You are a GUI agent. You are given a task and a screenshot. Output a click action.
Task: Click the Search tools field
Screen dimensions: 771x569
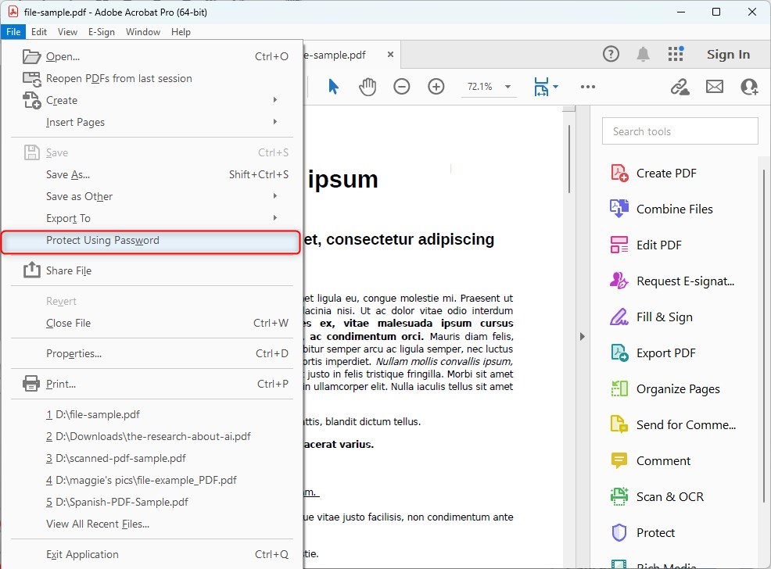pos(680,131)
